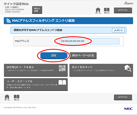
Task: Click the open book icon on the manual tile
Action: [62, 82]
